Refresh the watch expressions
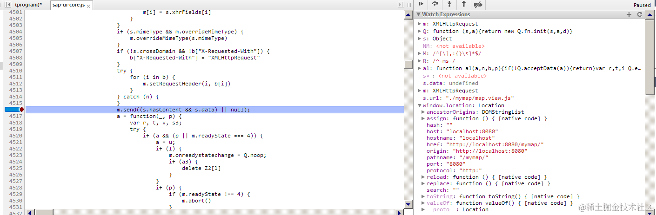Viewport: 656px width, 215px height. (x=640, y=14)
